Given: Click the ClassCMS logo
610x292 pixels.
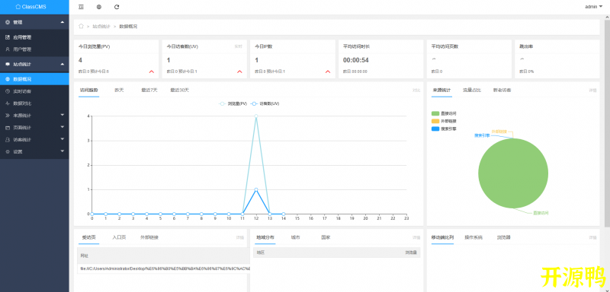Looking at the screenshot, I should (x=31, y=7).
